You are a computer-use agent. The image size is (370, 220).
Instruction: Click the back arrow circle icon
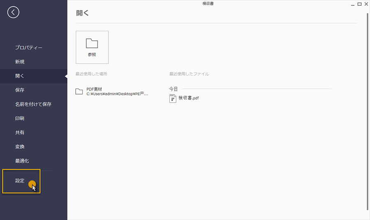[13, 12]
